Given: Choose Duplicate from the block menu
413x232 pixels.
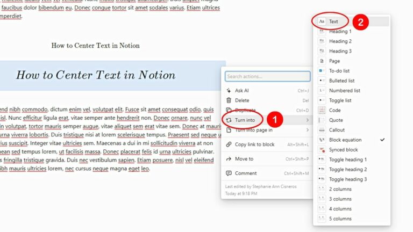Looking at the screenshot, I should click(267, 110).
